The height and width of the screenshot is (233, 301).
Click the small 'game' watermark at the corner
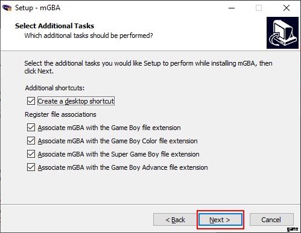(x=293, y=229)
